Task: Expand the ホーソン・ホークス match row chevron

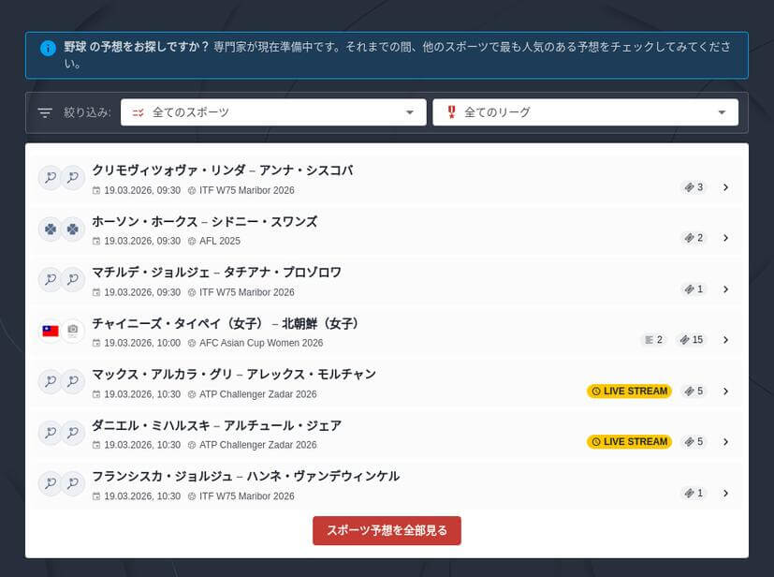Action: tap(726, 238)
